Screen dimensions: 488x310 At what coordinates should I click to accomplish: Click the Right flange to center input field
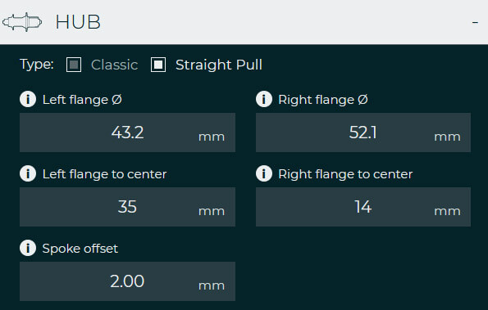coord(363,207)
